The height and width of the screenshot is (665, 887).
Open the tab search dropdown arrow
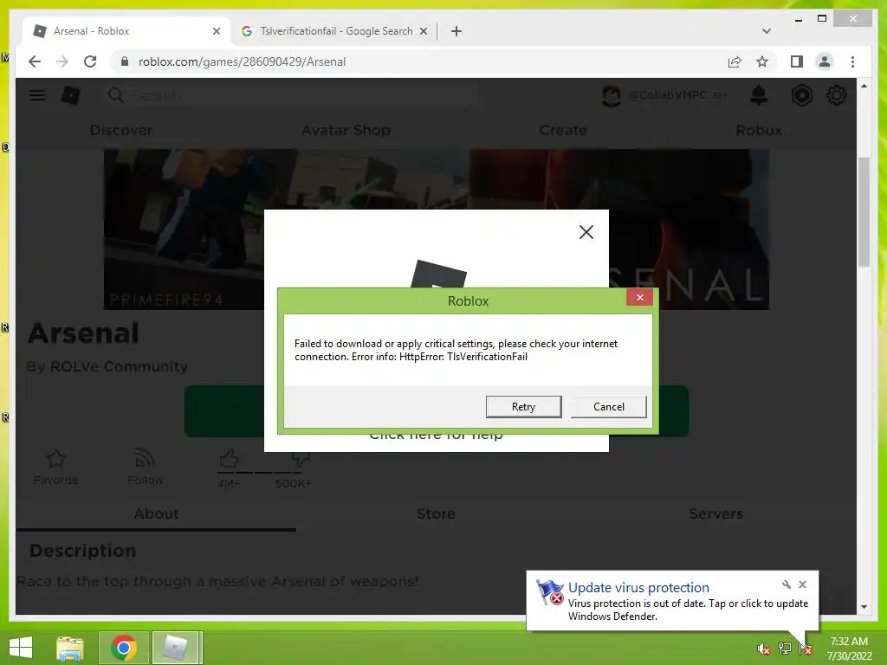point(767,31)
